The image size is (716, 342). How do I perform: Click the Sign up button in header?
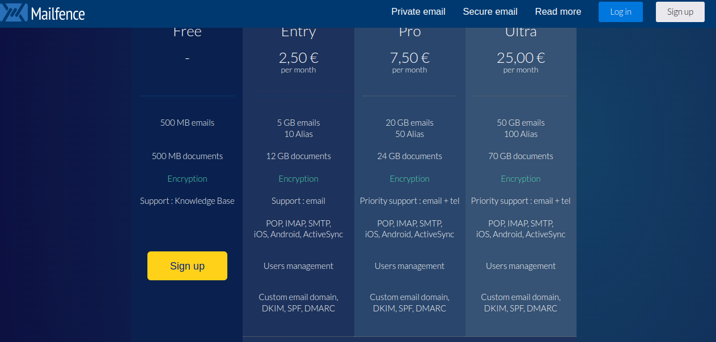coord(680,12)
